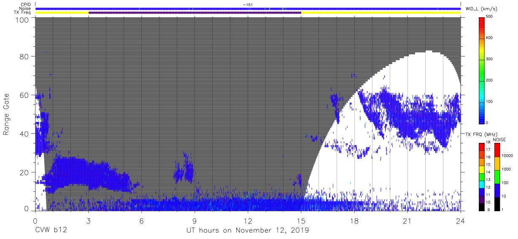Click the CPID label at top left
The width and height of the screenshot is (518, 239).
click(26, 5)
